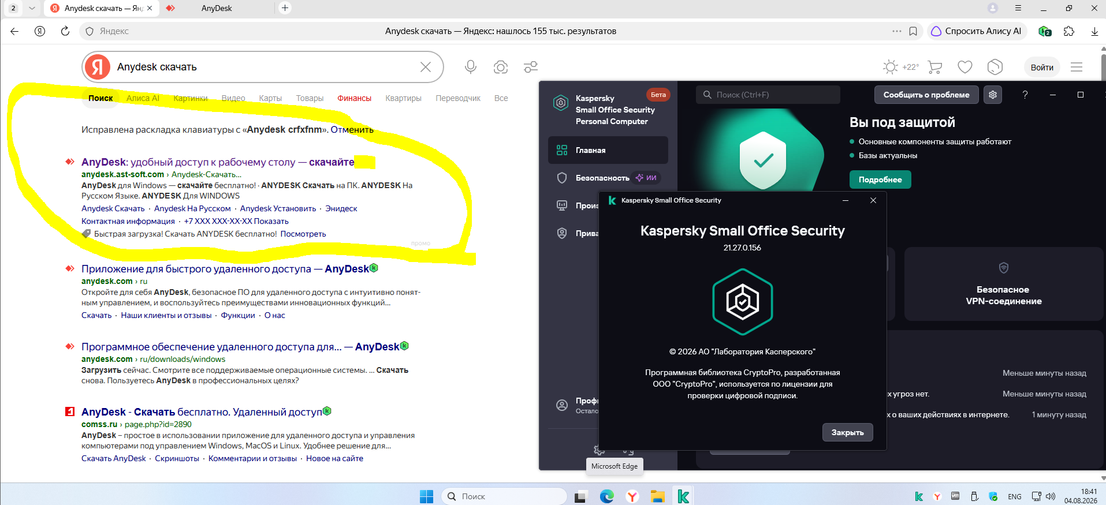
Task: Open search settings sliders icon near the search box
Action: point(531,67)
